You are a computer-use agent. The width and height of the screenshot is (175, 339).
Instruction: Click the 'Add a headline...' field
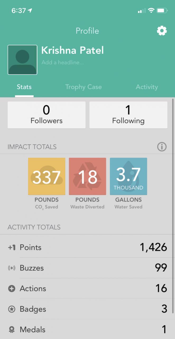[x=63, y=63]
